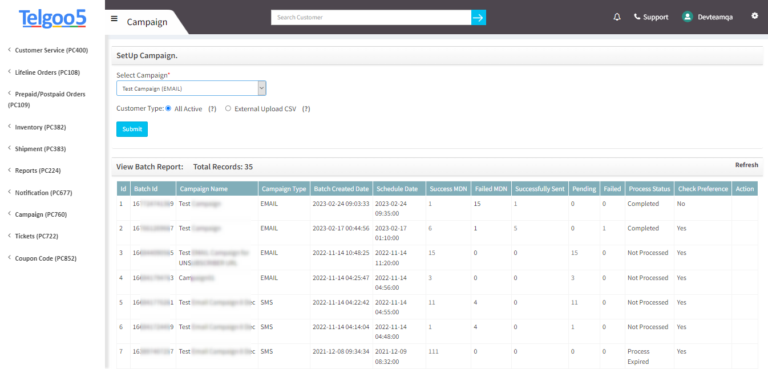Select the All Active radio button
This screenshot has height=369, width=768.
pyautogui.click(x=168, y=108)
